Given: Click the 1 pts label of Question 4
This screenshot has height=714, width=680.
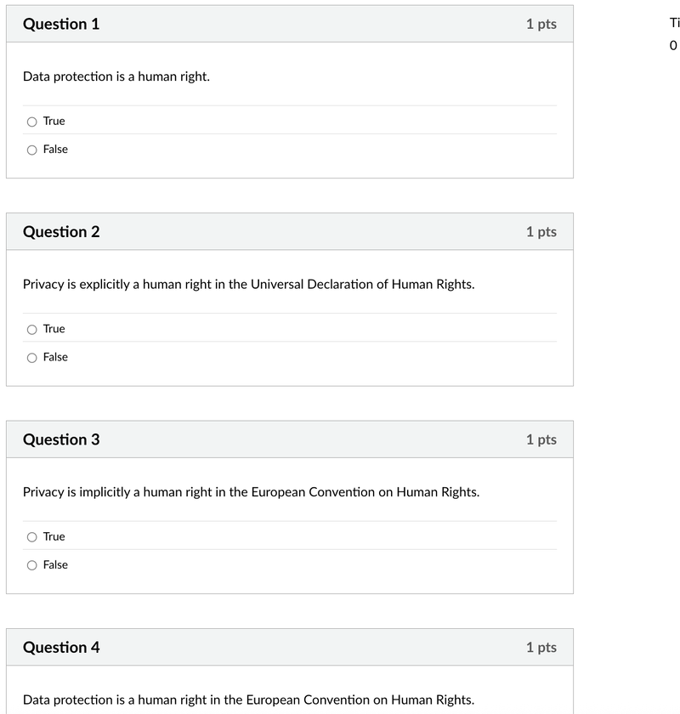Looking at the screenshot, I should (541, 647).
